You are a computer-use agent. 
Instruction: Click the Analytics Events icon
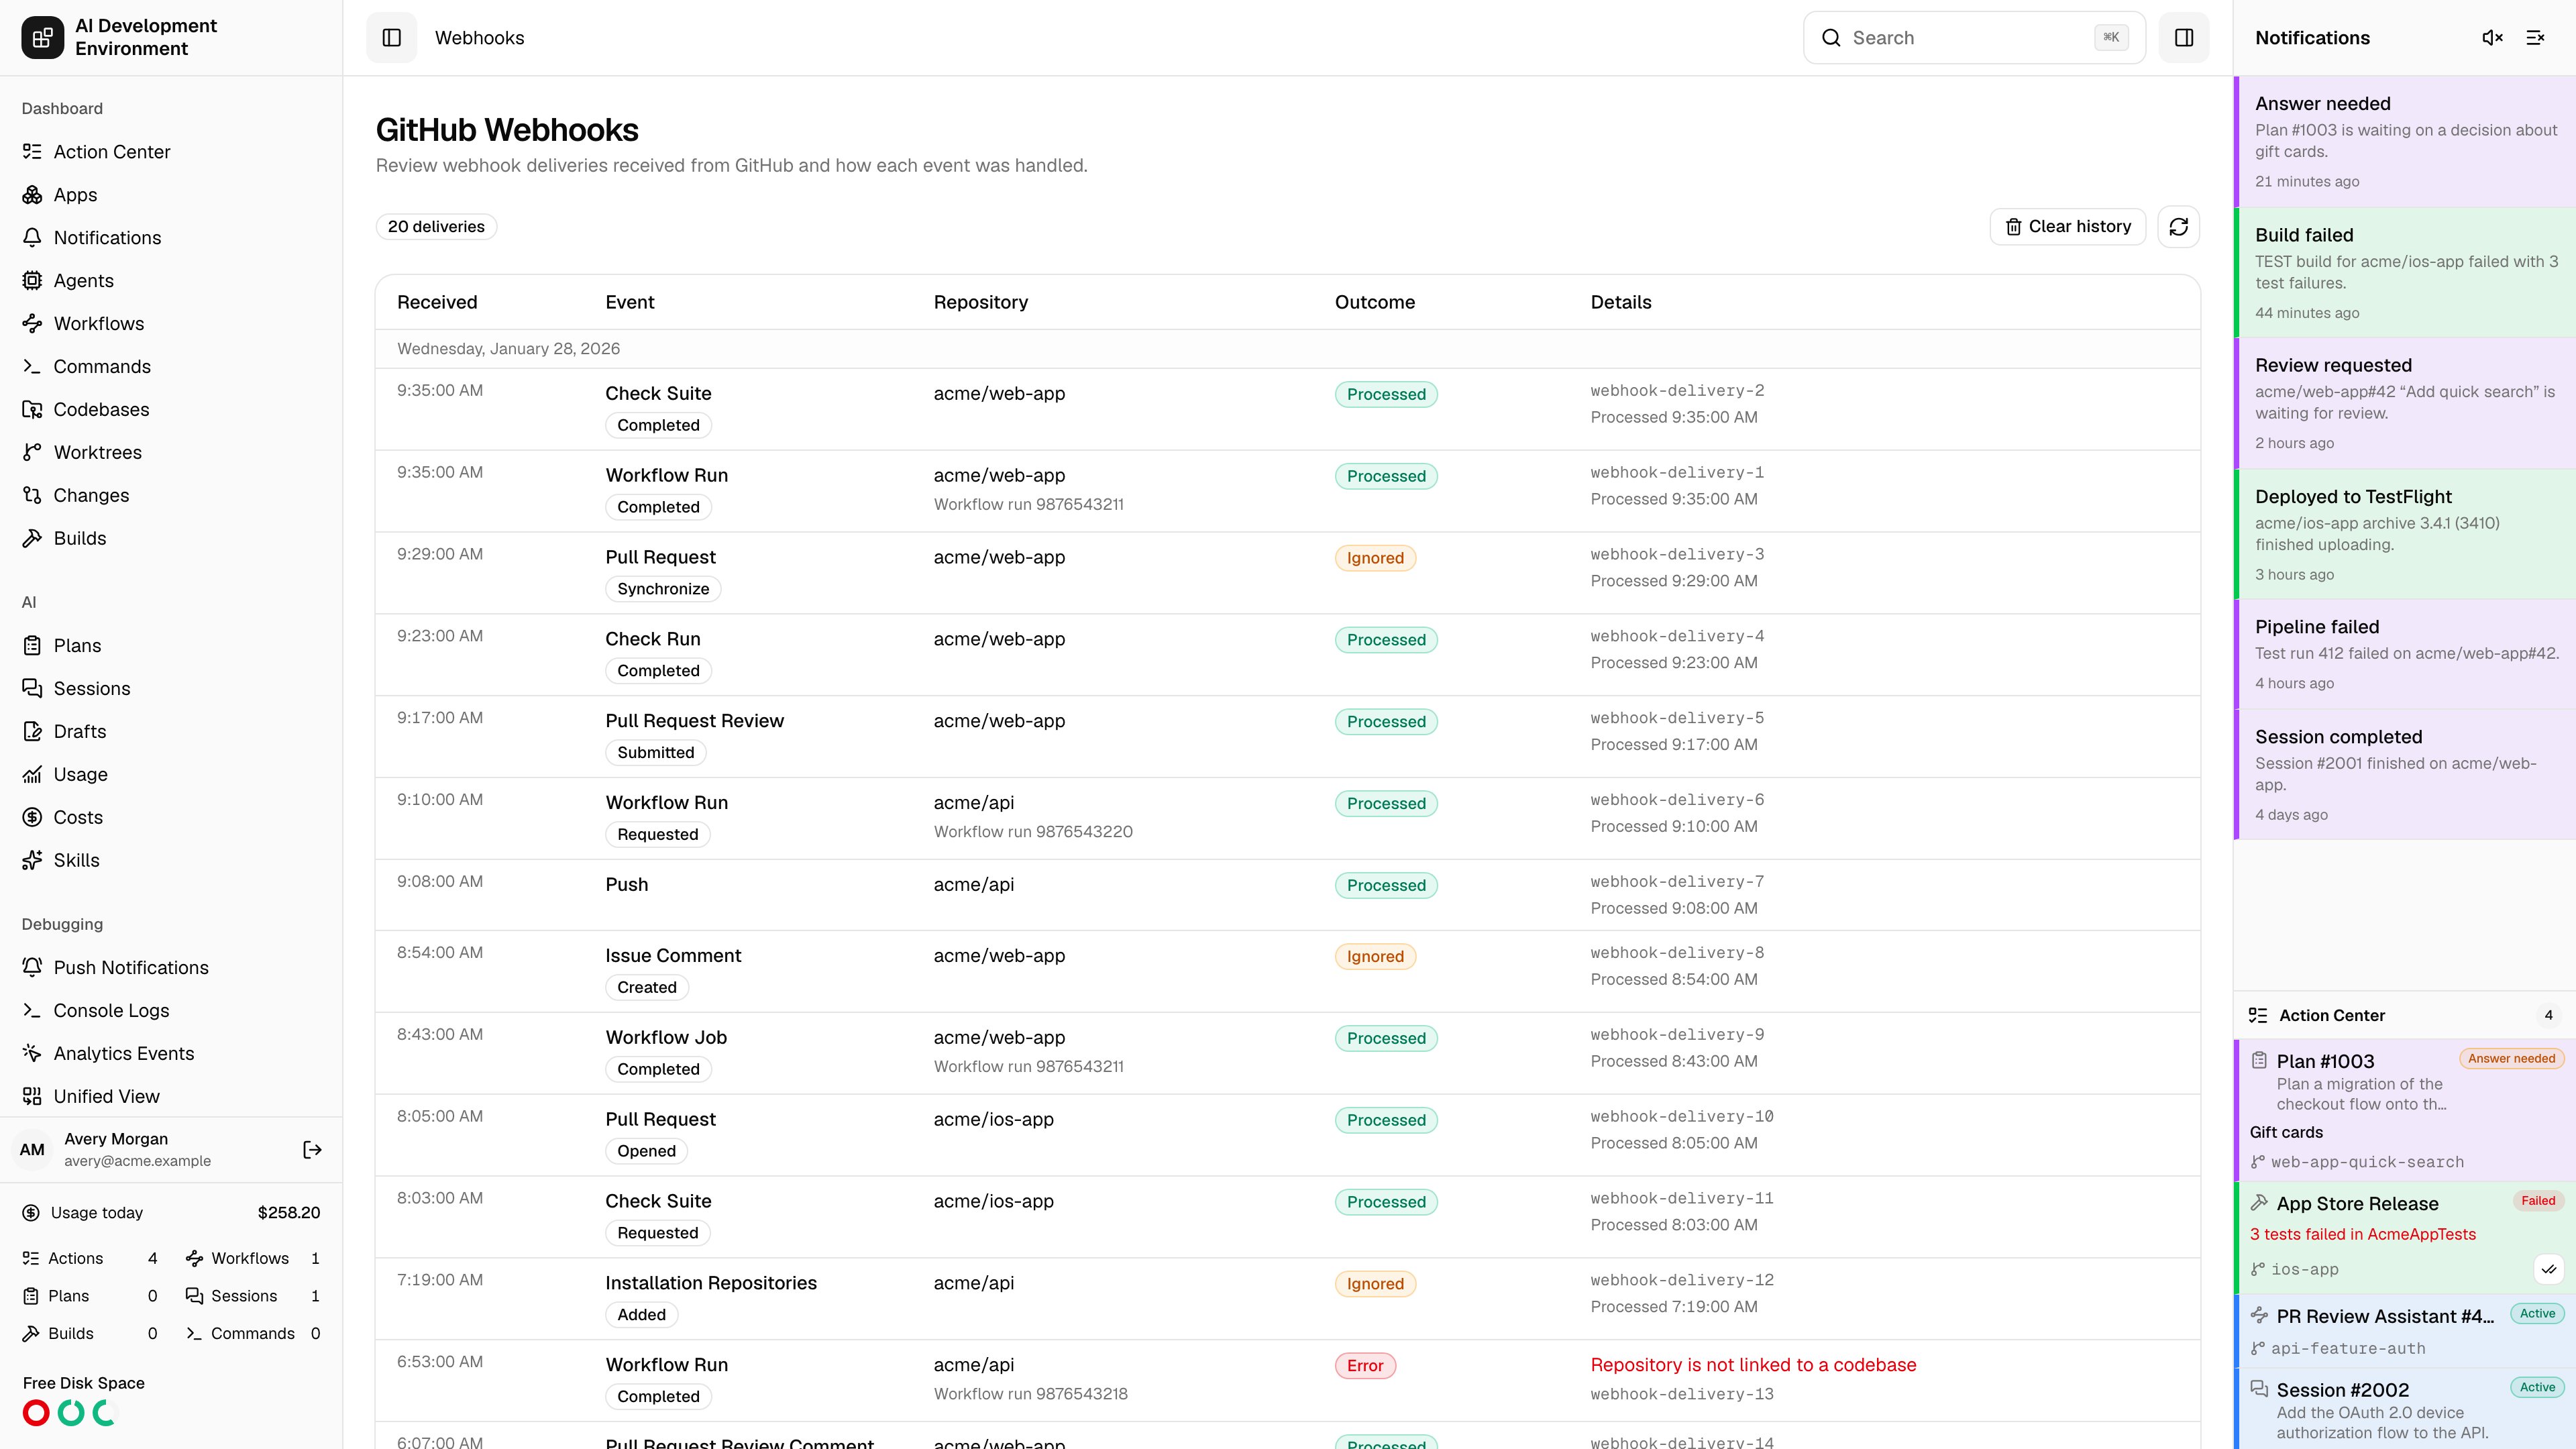32,1054
